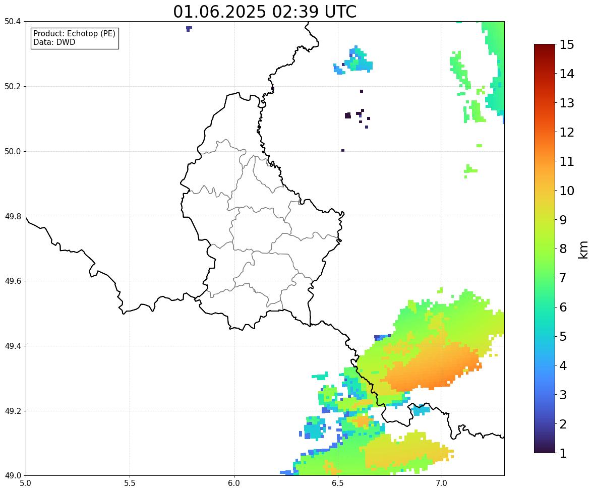594x492 pixels.
Task: Click the longitude axis label '6.0'
Action: click(234, 483)
